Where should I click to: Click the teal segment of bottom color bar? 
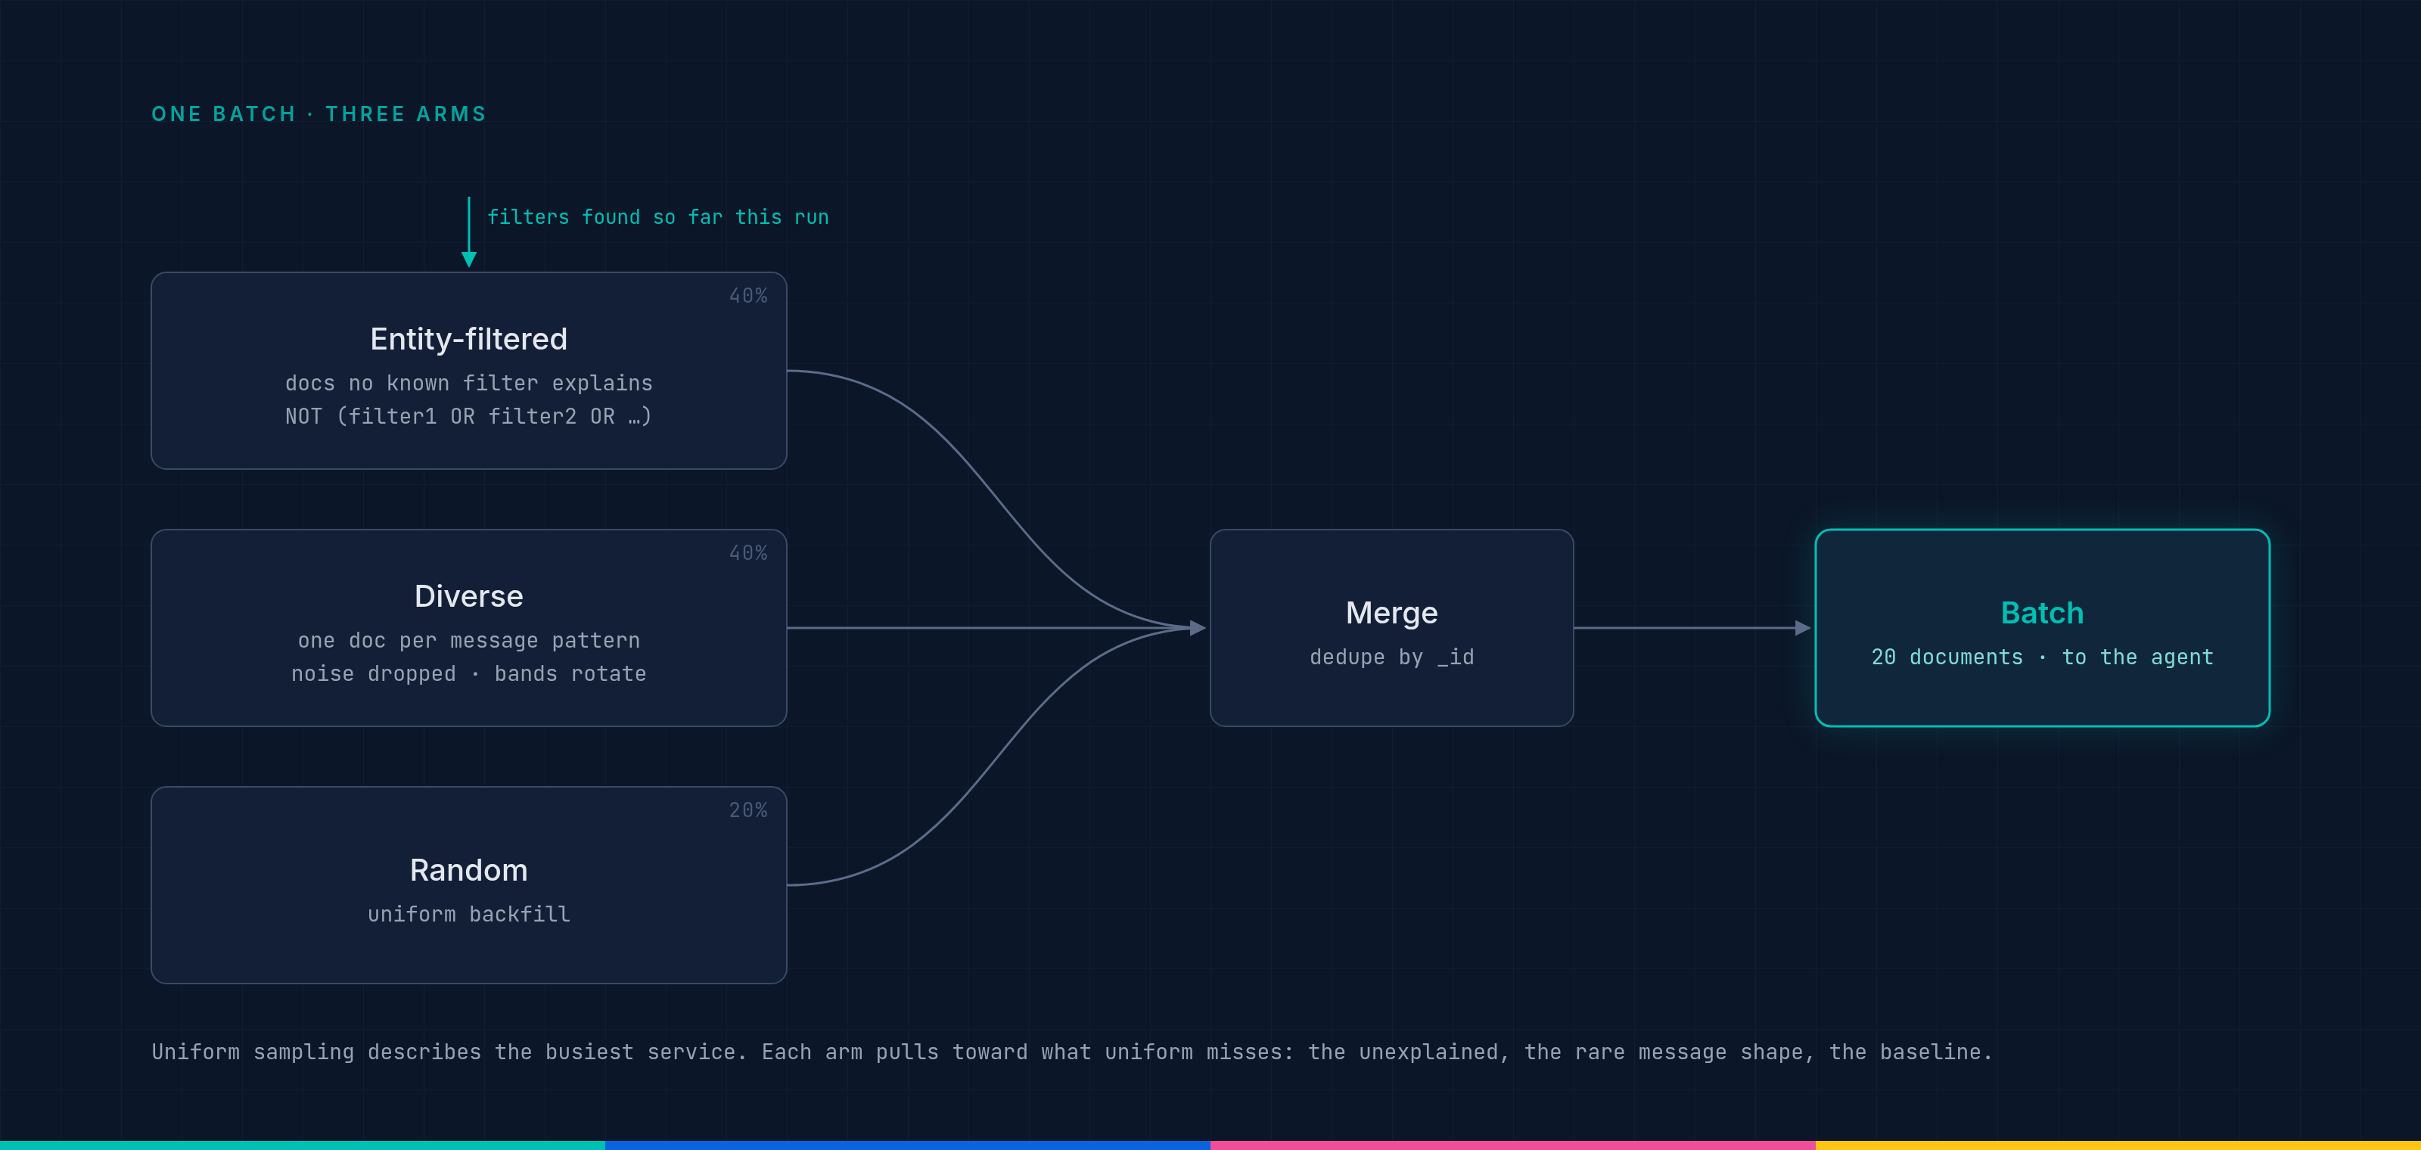click(303, 1145)
